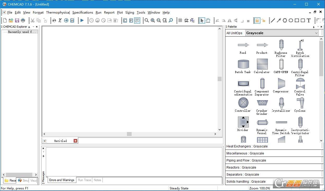This screenshot has width=325, height=191.
Task: Zoom in with the plus magnifier
Action: [153, 20]
